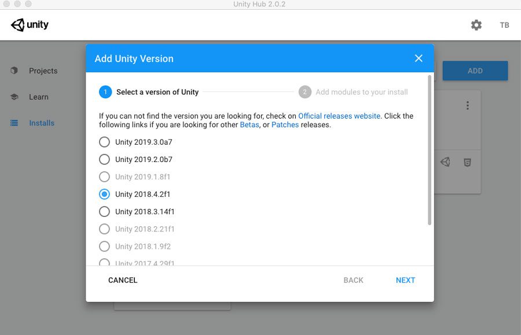Click step 2 circle in the wizard
The image size is (521, 335).
(x=304, y=92)
